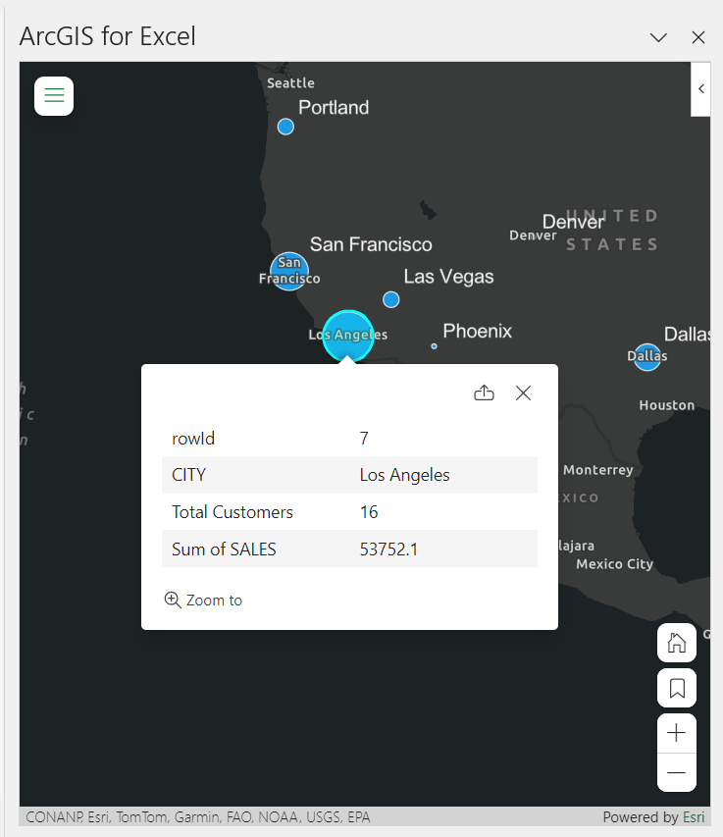Viewport: 723px width, 837px height.
Task: Open the map bookmarks button
Action: pyautogui.click(x=677, y=688)
